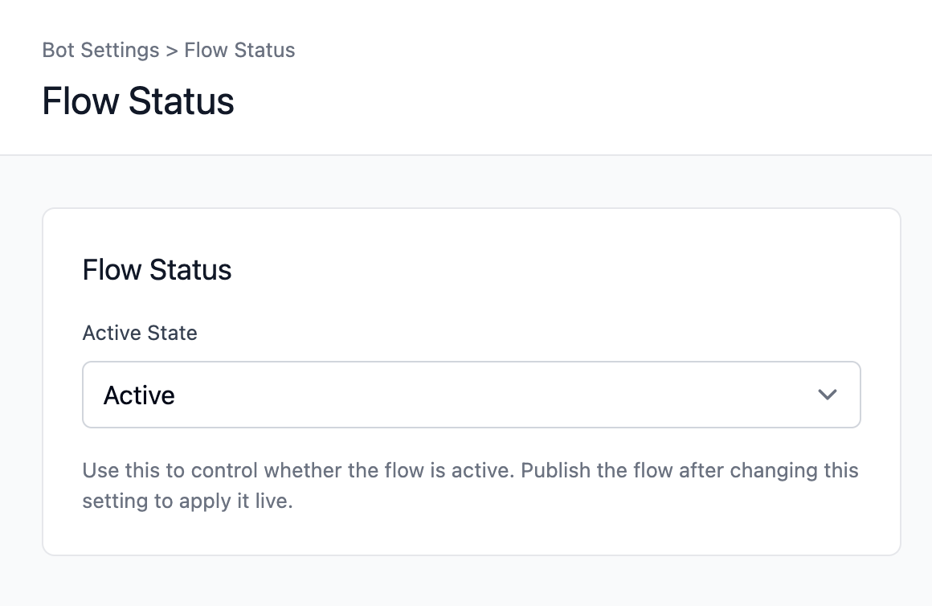Screen dimensions: 932x606
Task: Click the dropdown chevron arrow icon
Action: 827,395
